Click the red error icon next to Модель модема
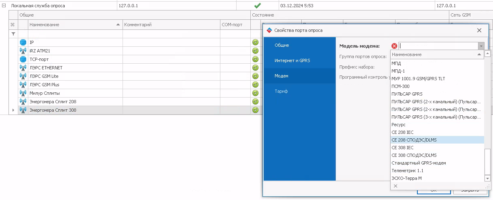 pos(394,46)
